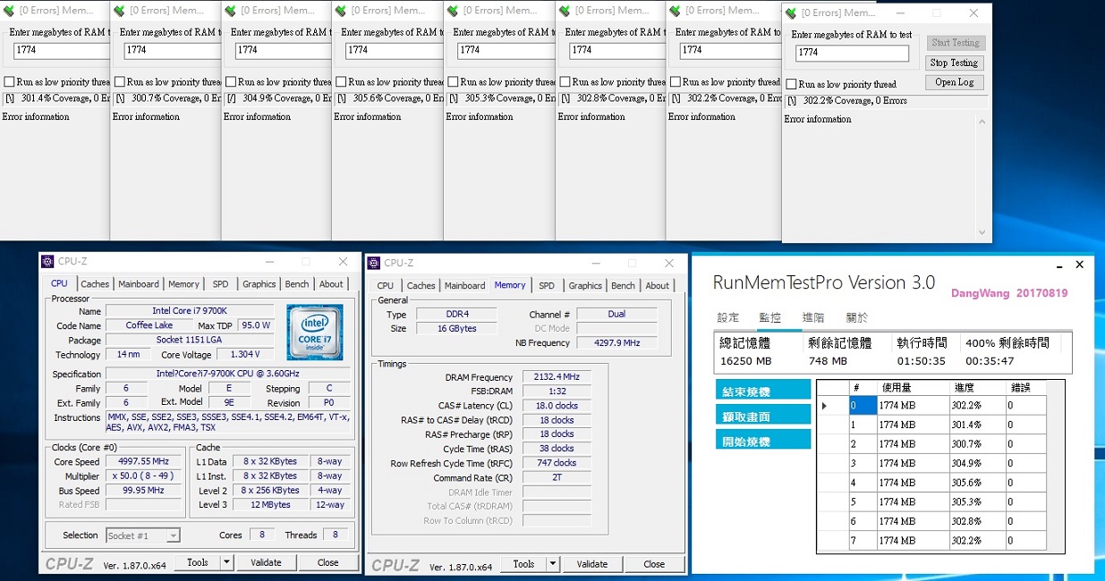The image size is (1105, 581).
Task: Click the row selector arrow in RunMemTestPro table
Action: (x=824, y=406)
